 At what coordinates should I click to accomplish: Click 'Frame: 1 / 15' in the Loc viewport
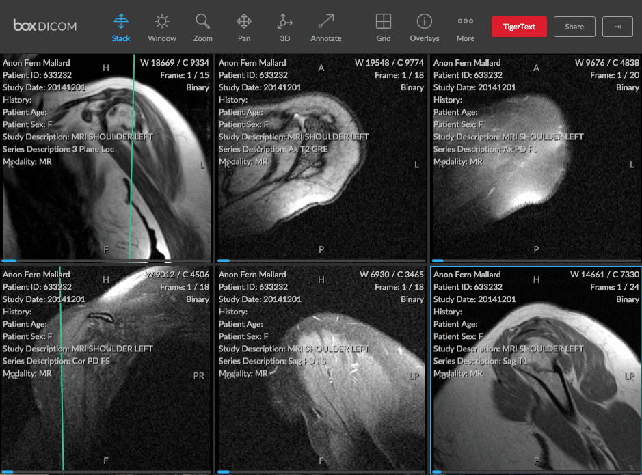pos(184,75)
